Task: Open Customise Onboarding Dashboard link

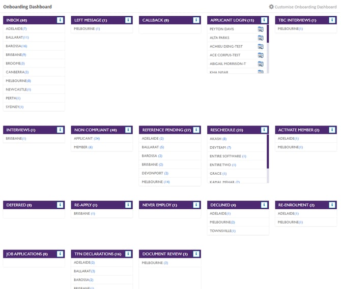Action: (305, 7)
